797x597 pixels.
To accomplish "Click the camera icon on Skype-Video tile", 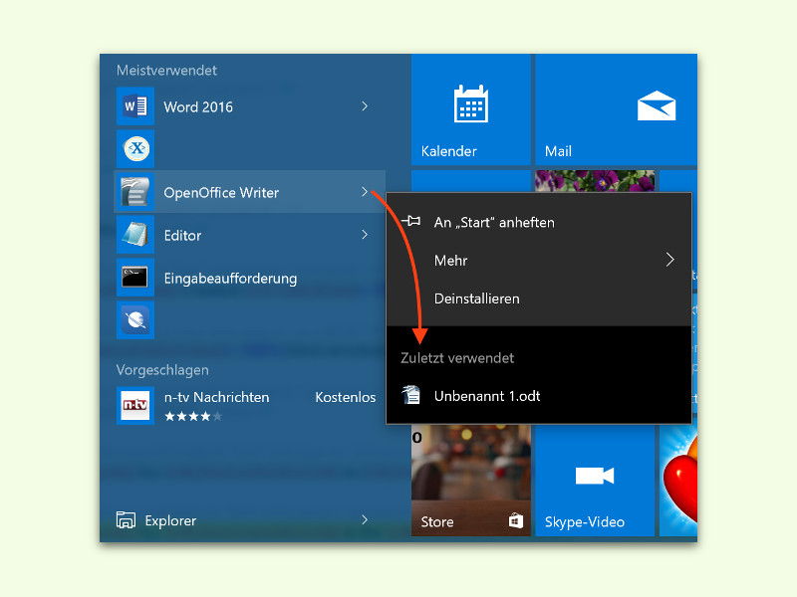I will tap(594, 476).
